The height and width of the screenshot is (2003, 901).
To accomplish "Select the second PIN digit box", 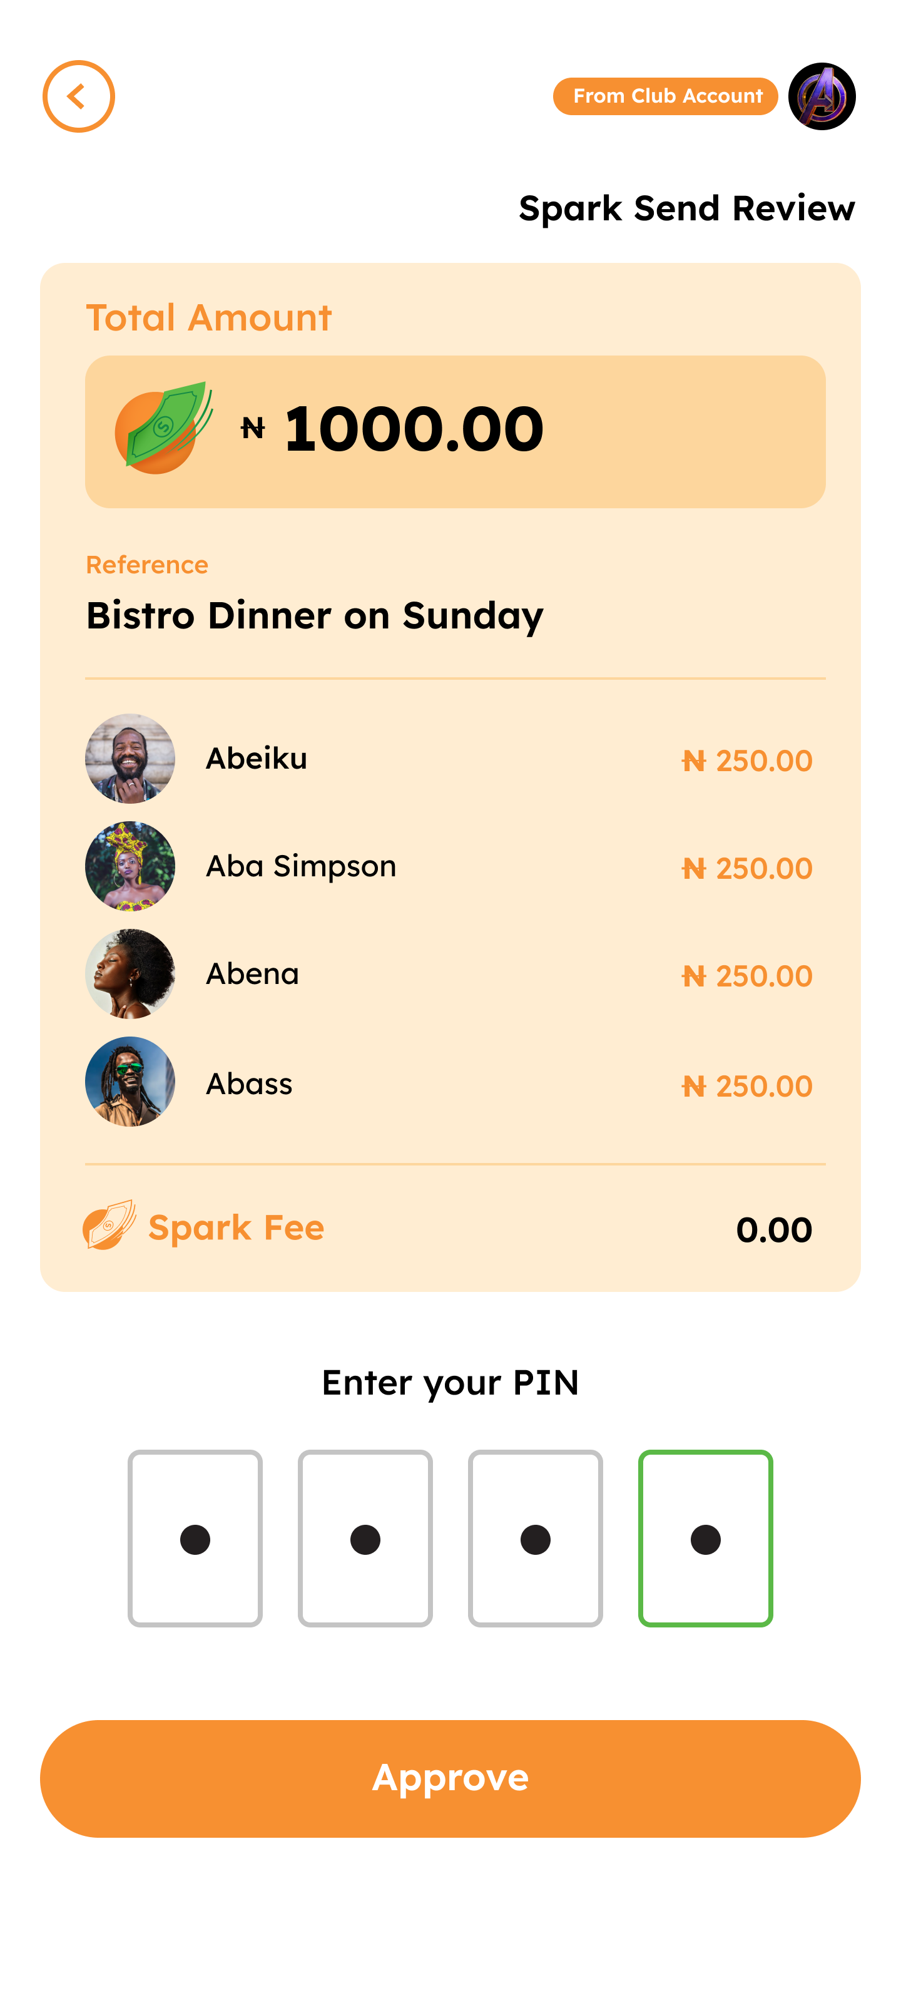I will pos(365,1538).
